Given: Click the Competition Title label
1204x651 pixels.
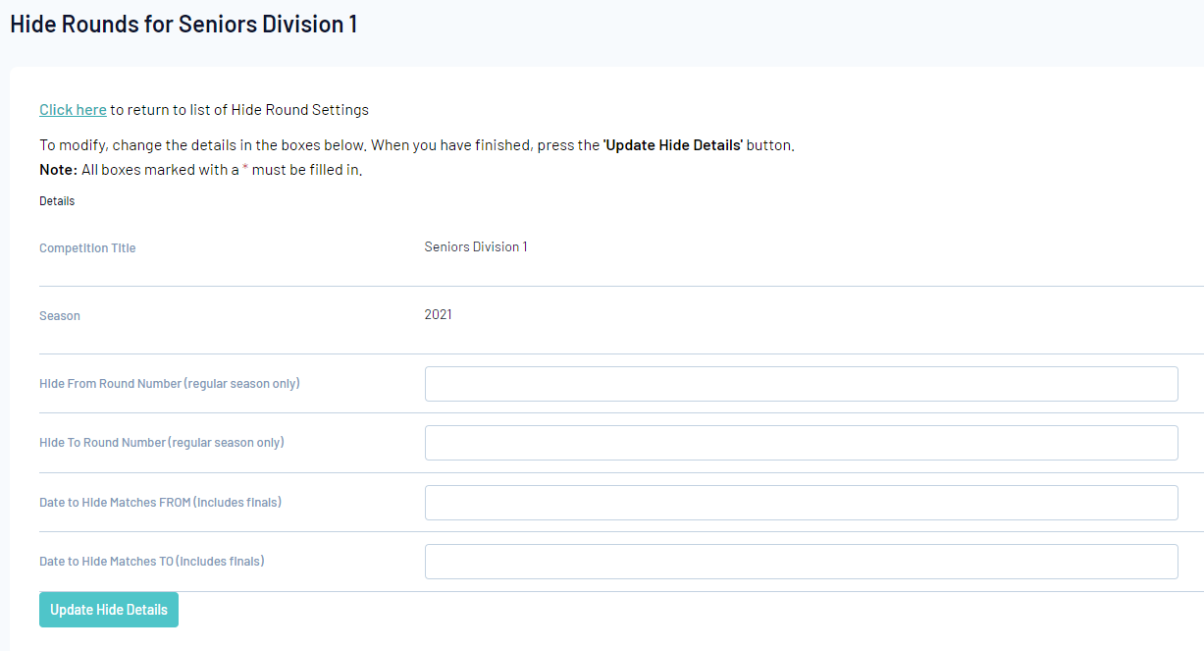Looking at the screenshot, I should (x=87, y=248).
